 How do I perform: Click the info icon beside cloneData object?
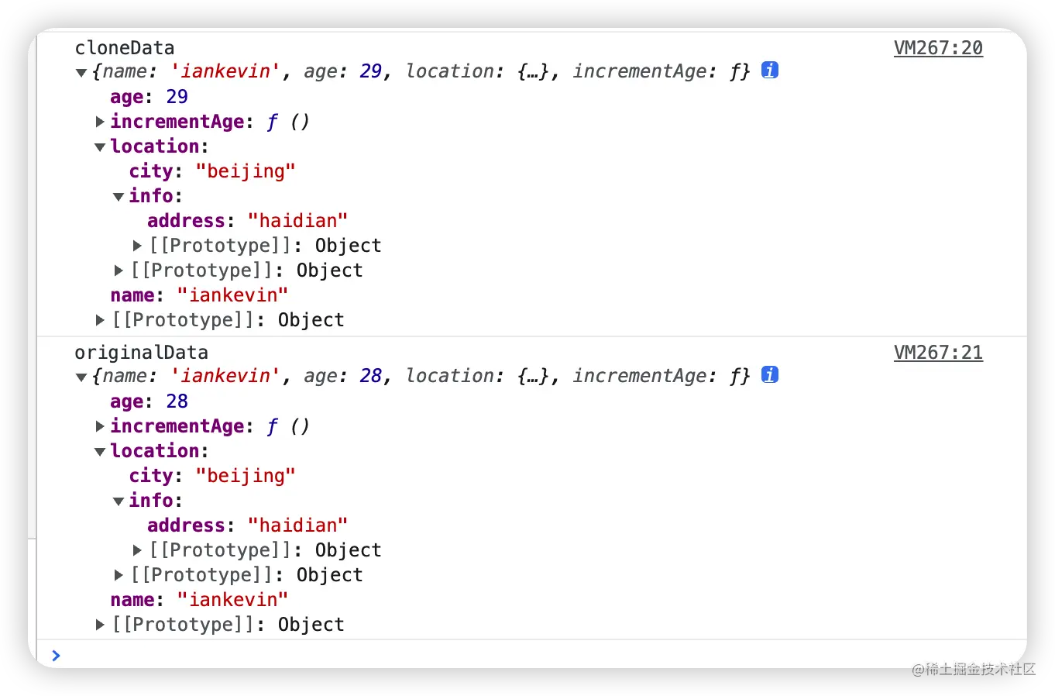point(769,70)
